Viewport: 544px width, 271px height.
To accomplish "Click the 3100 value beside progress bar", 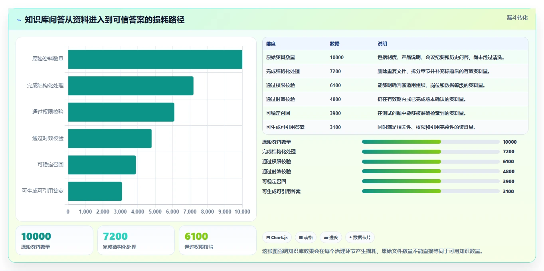I will click(508, 192).
